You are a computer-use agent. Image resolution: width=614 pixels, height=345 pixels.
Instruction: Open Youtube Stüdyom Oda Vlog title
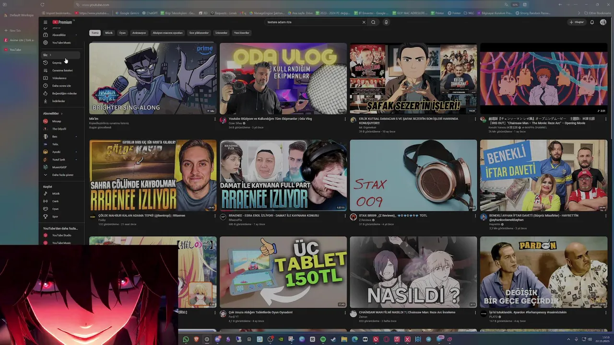click(270, 119)
